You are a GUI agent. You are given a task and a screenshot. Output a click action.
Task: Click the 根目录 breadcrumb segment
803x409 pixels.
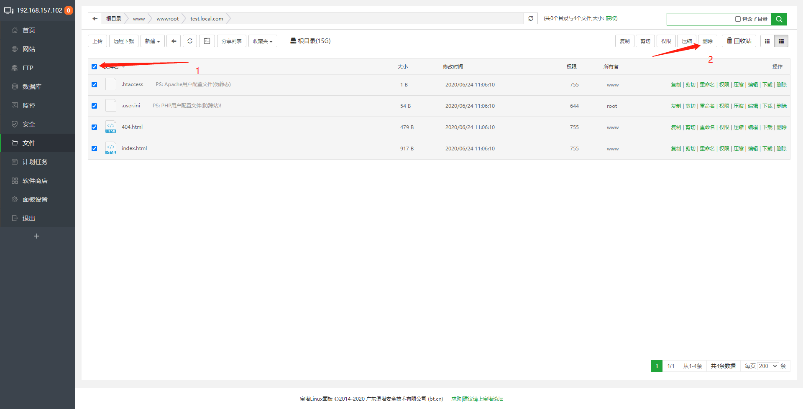(114, 19)
